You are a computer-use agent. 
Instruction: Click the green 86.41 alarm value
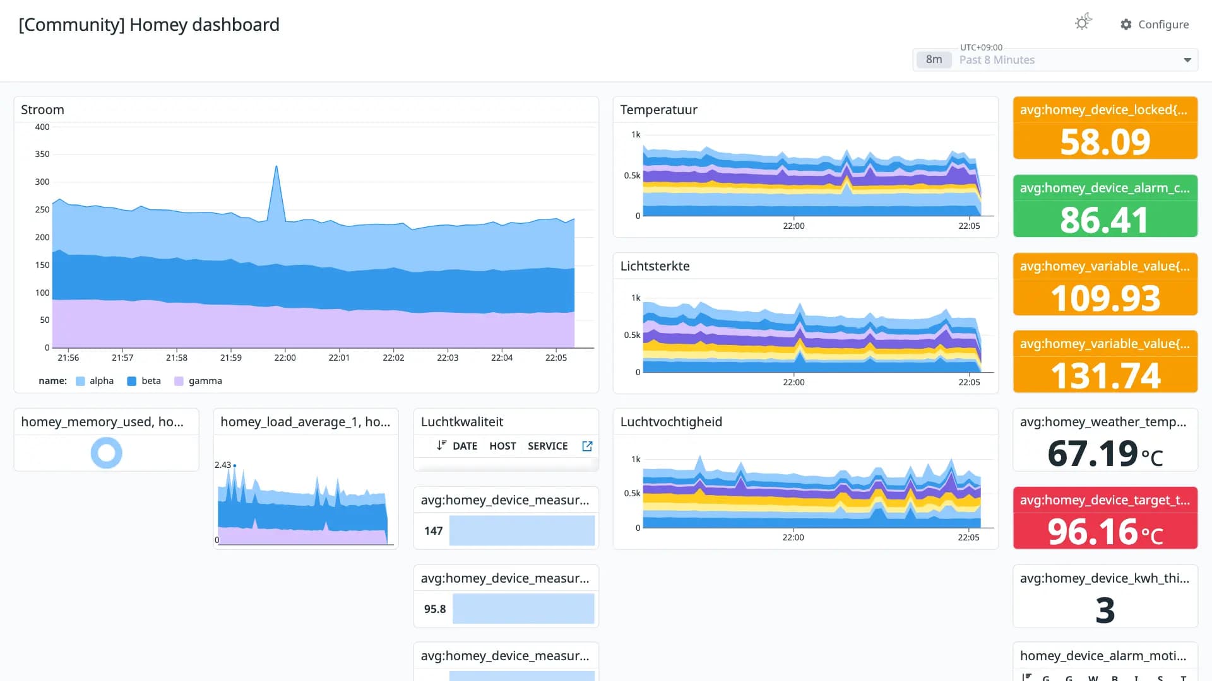pos(1104,220)
